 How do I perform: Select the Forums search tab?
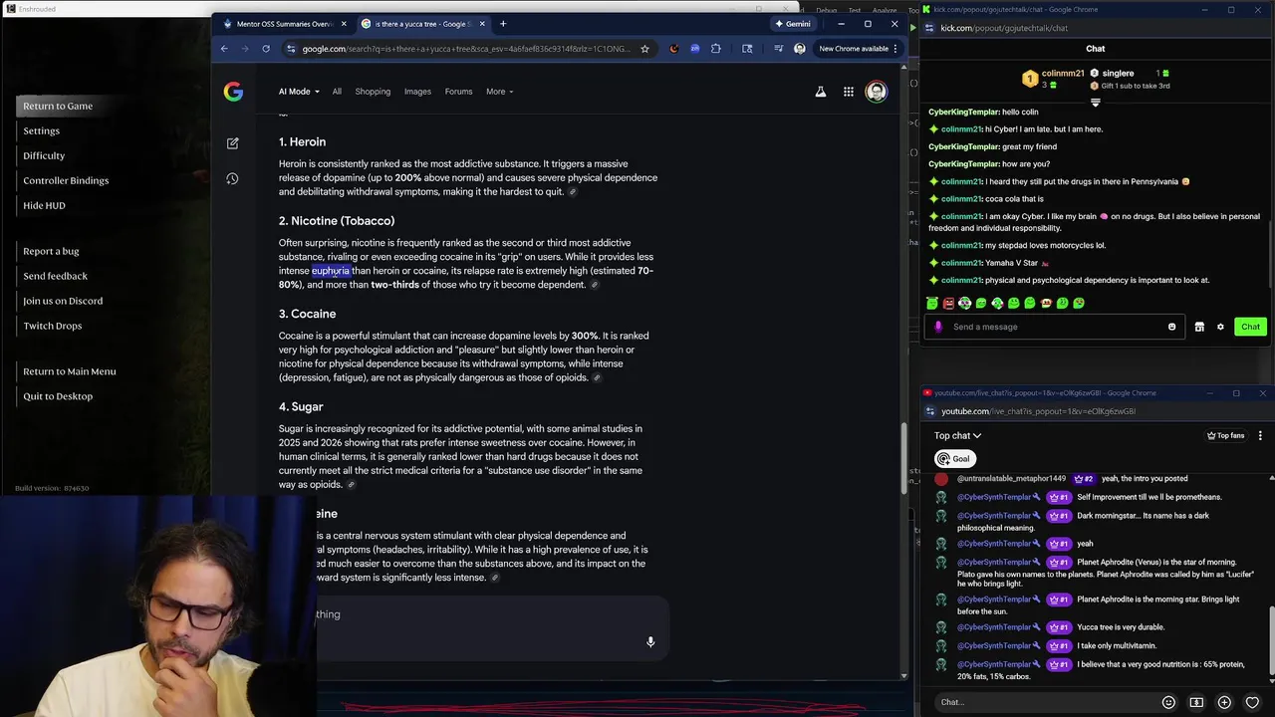pyautogui.click(x=458, y=92)
